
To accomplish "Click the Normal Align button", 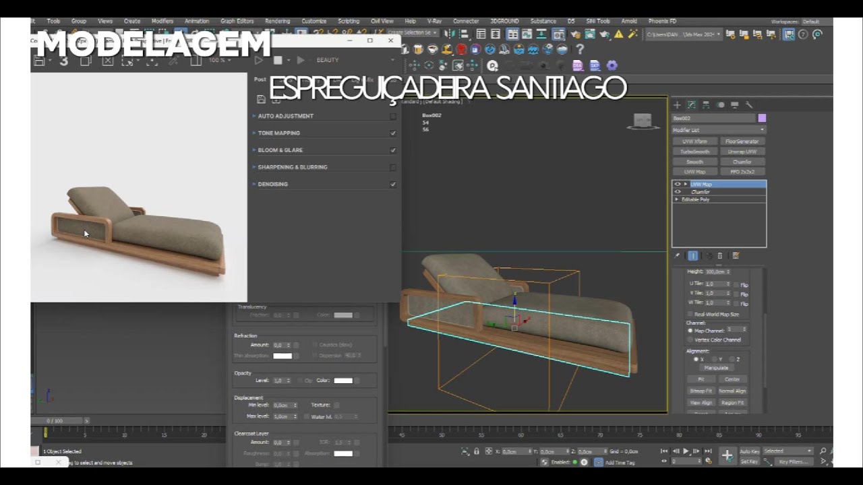I will [732, 391].
